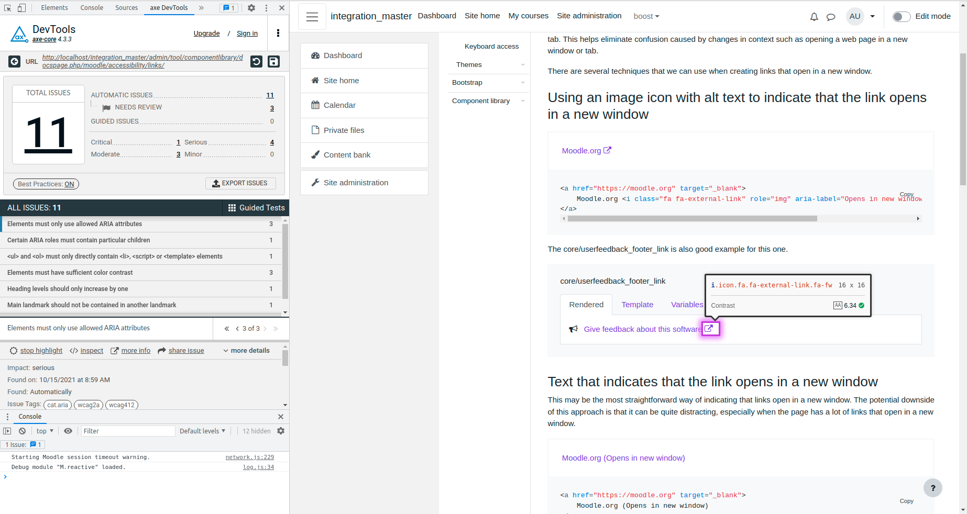This screenshot has height=514, width=967.
Task: Select color contrast issue row
Action: point(140,273)
